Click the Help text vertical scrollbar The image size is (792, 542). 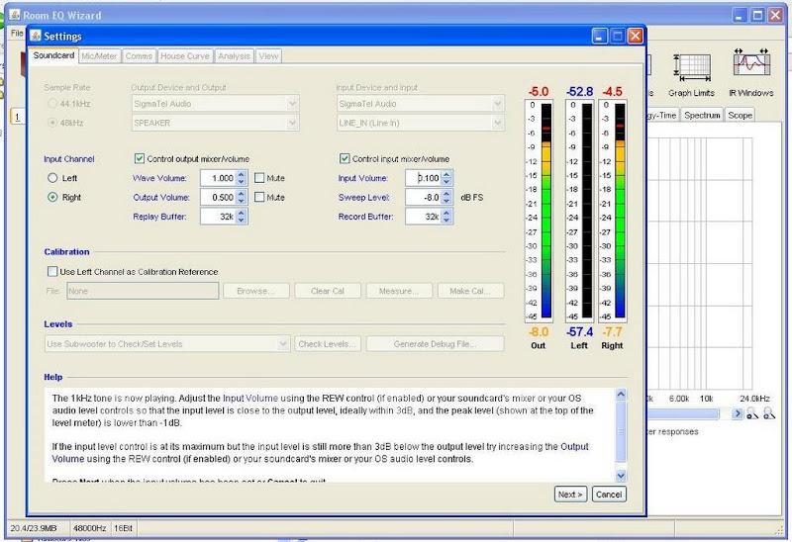(x=621, y=435)
